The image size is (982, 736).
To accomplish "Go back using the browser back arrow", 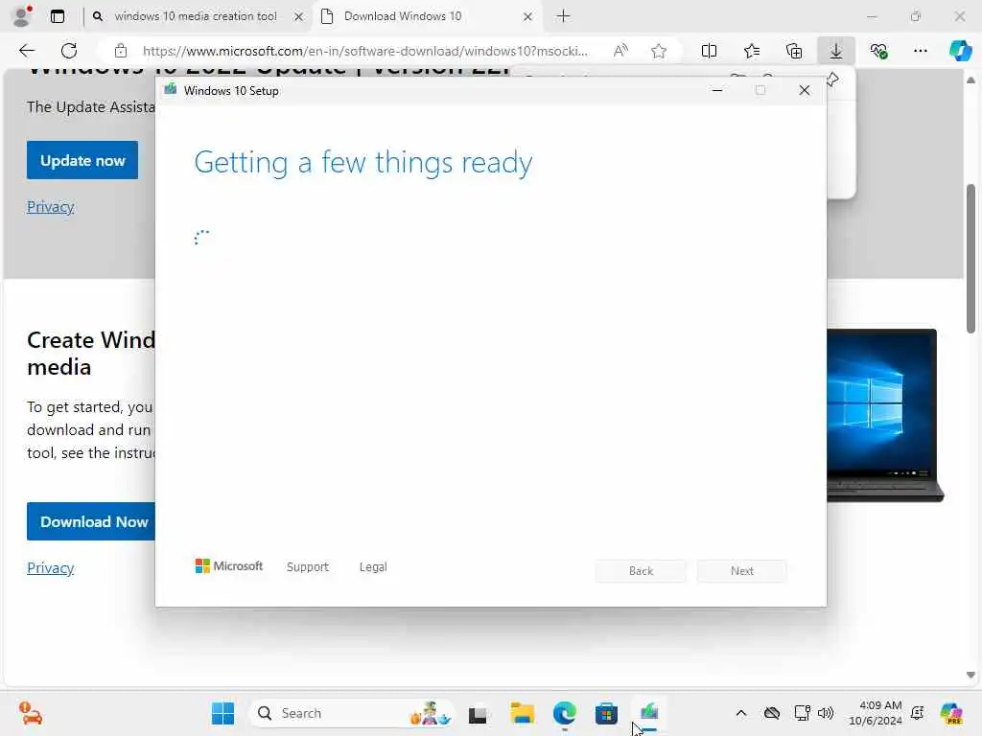I will (x=27, y=51).
